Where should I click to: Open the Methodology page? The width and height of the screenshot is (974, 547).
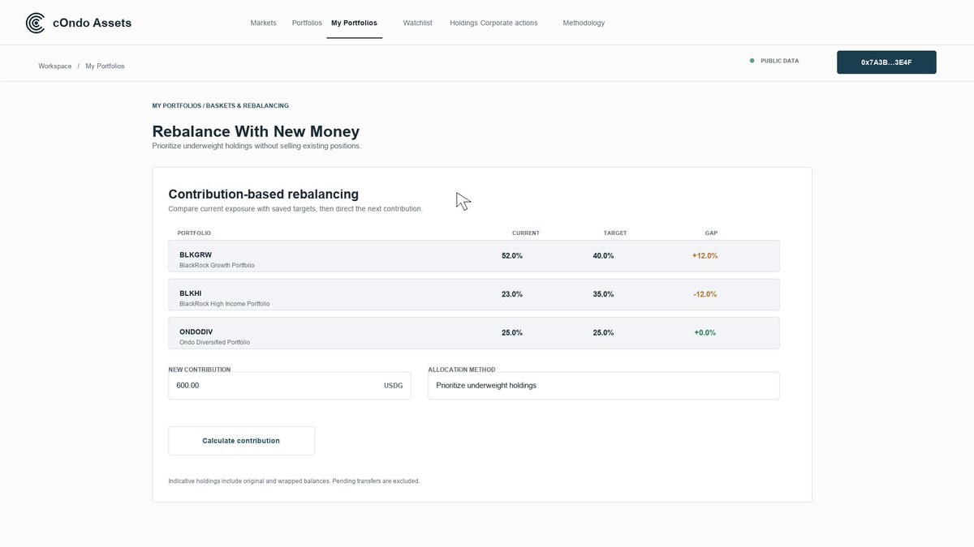(x=584, y=23)
